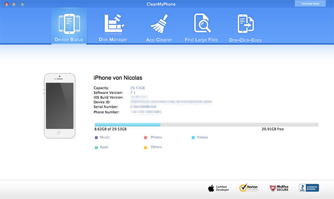Close the CleanMyPhone window with red button

7,4
